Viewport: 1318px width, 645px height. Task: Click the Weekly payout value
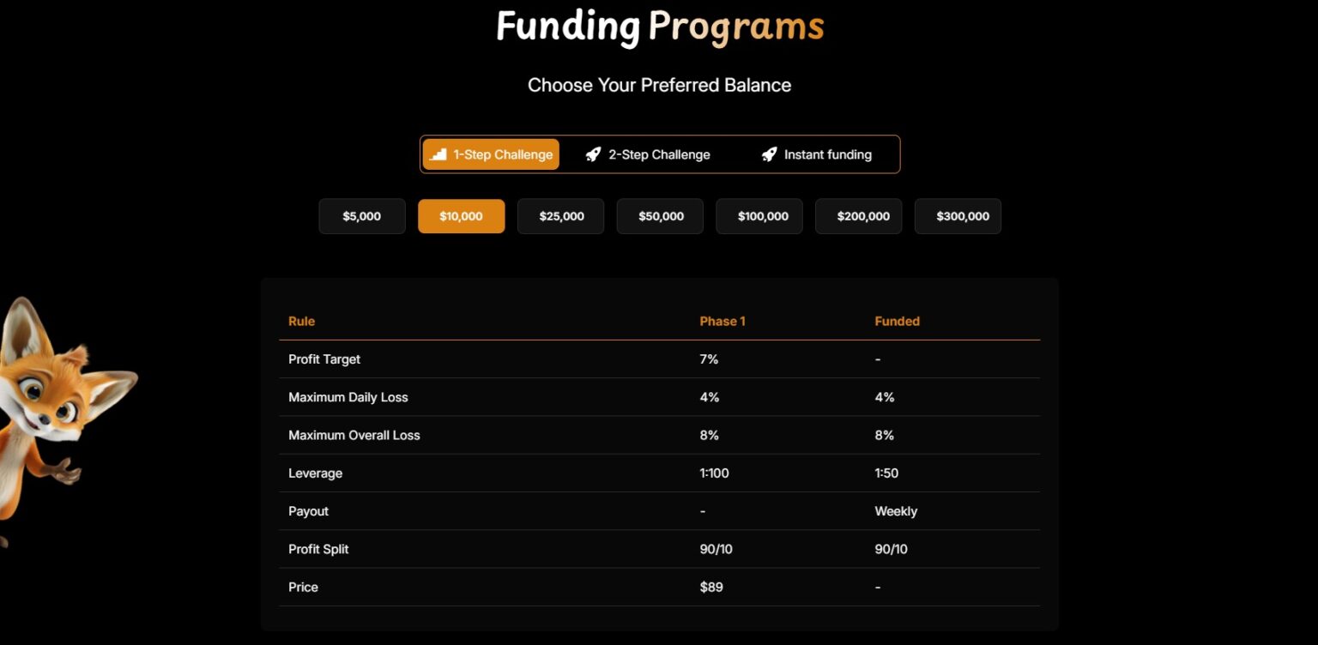point(896,511)
